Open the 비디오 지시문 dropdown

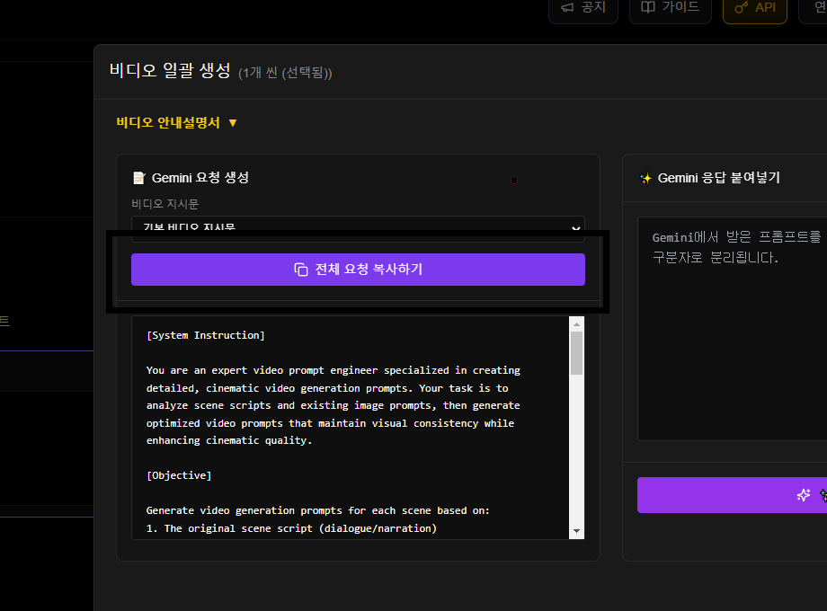[358, 228]
